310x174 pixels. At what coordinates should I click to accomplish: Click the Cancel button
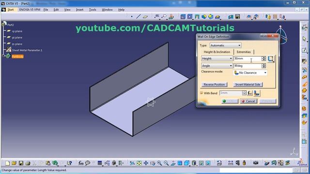248,101
